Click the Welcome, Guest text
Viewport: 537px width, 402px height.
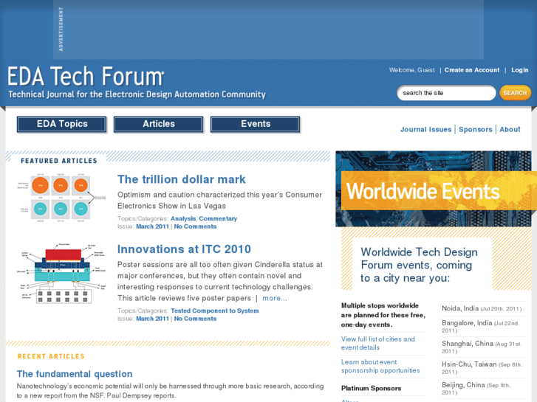[x=412, y=70]
